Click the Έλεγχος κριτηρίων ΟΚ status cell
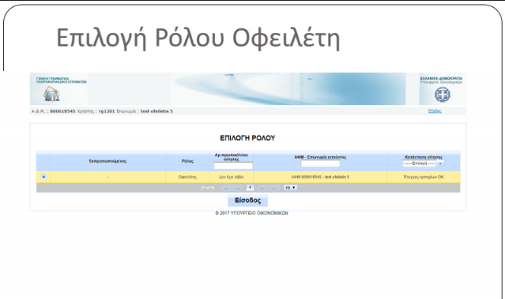The height and width of the screenshot is (299, 505). click(x=424, y=178)
